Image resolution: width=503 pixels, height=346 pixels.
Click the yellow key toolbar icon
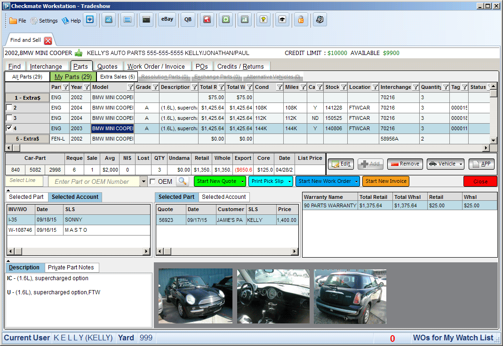click(x=263, y=20)
